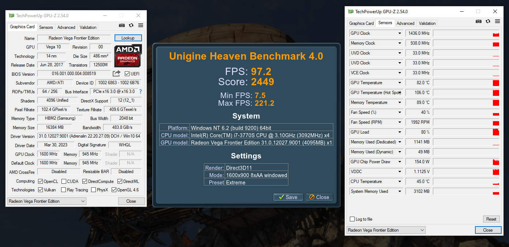The height and width of the screenshot is (247, 509).
Task: Click the Release Date Jun 28, 2017 field
Action: (52, 65)
